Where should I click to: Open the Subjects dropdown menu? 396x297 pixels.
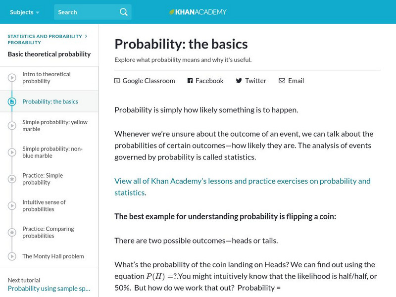[x=24, y=12]
